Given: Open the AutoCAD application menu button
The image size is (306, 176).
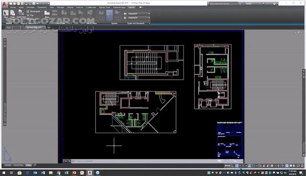Looking at the screenshot, I should (4, 4).
